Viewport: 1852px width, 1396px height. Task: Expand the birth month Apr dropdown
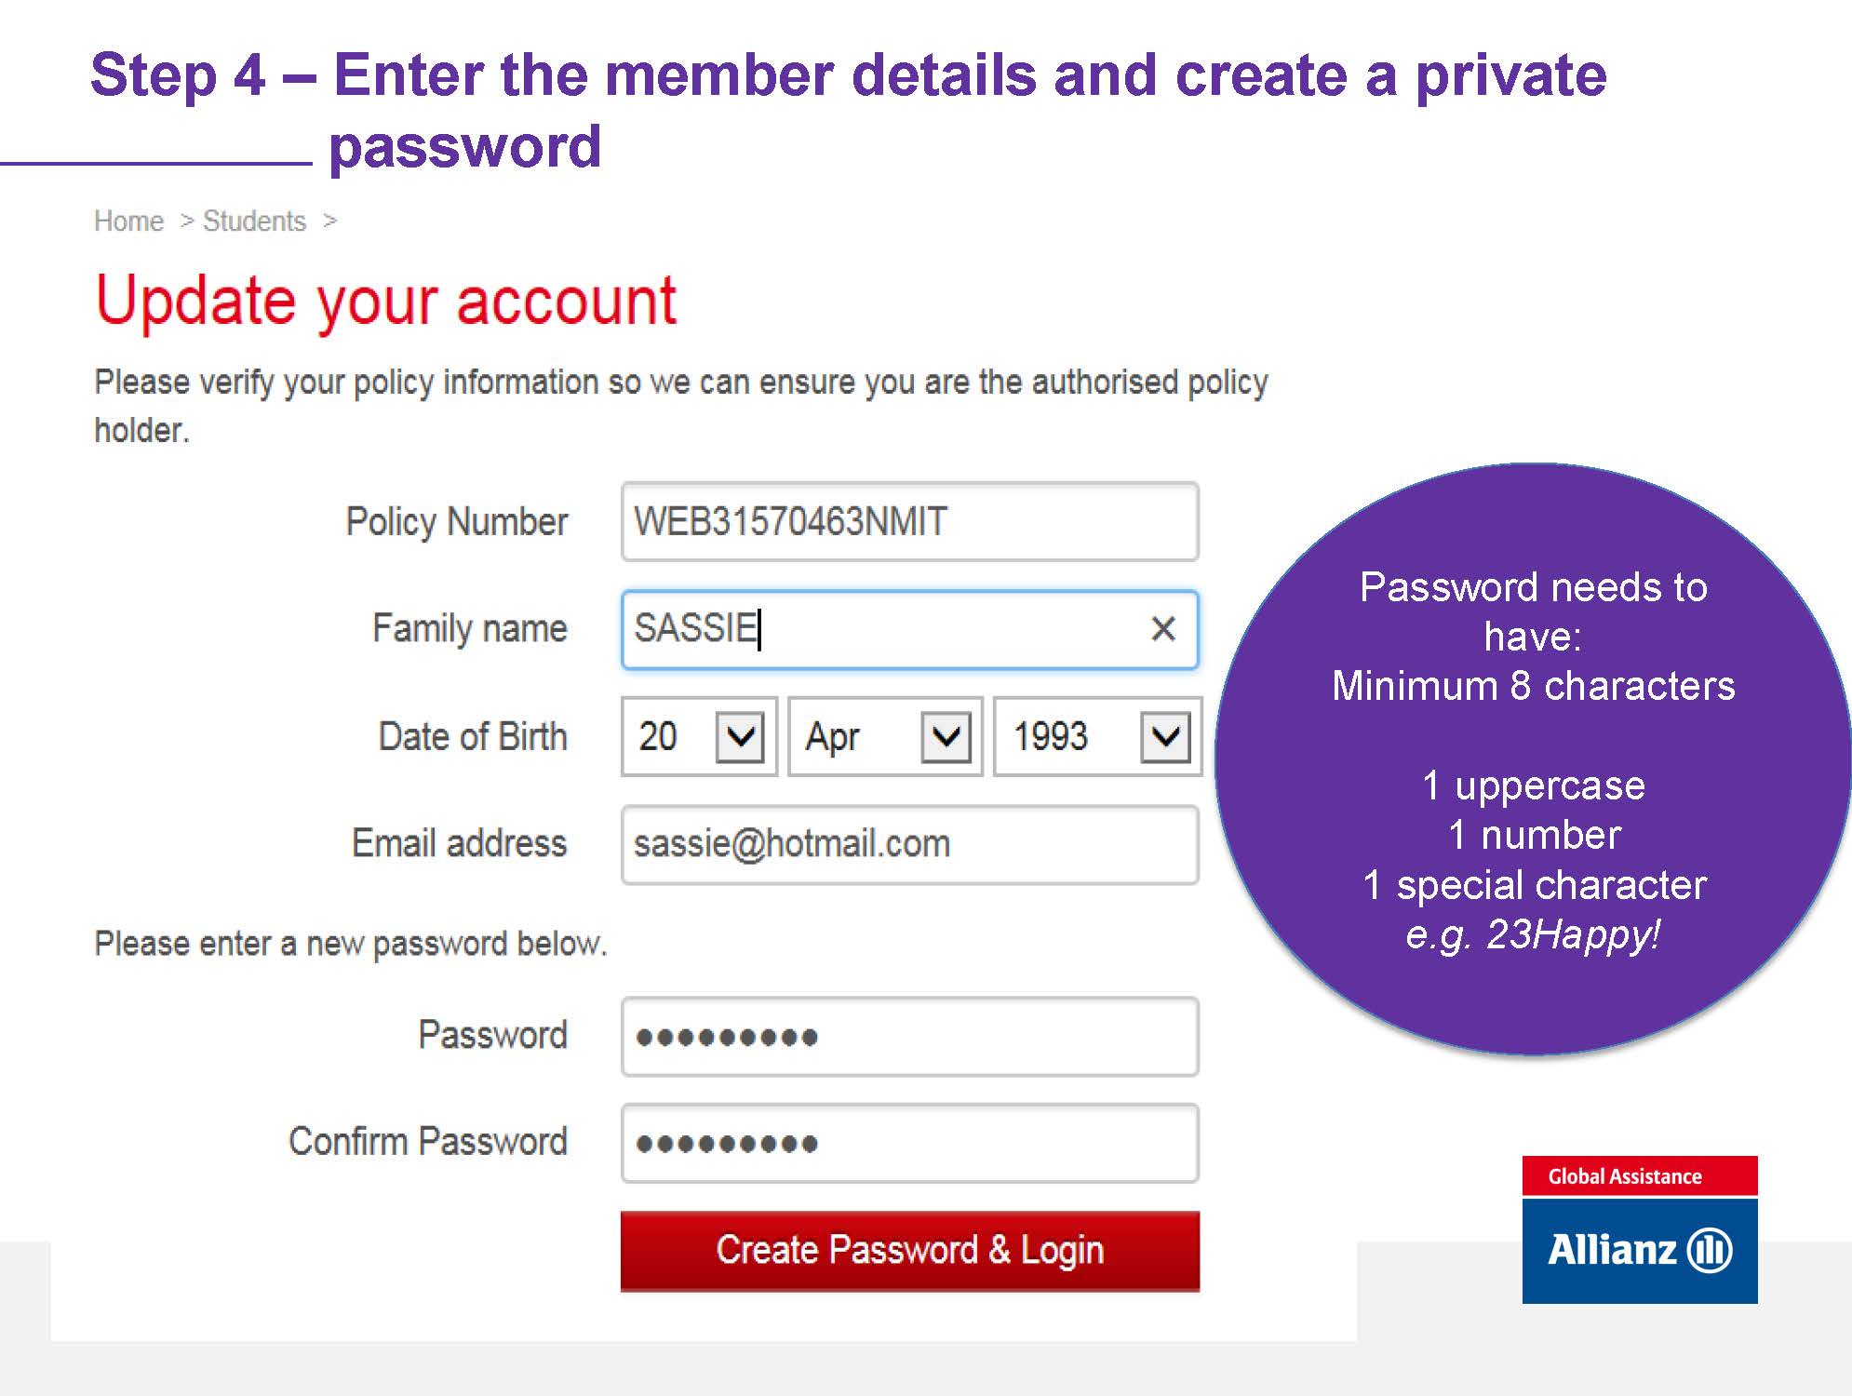tap(946, 737)
